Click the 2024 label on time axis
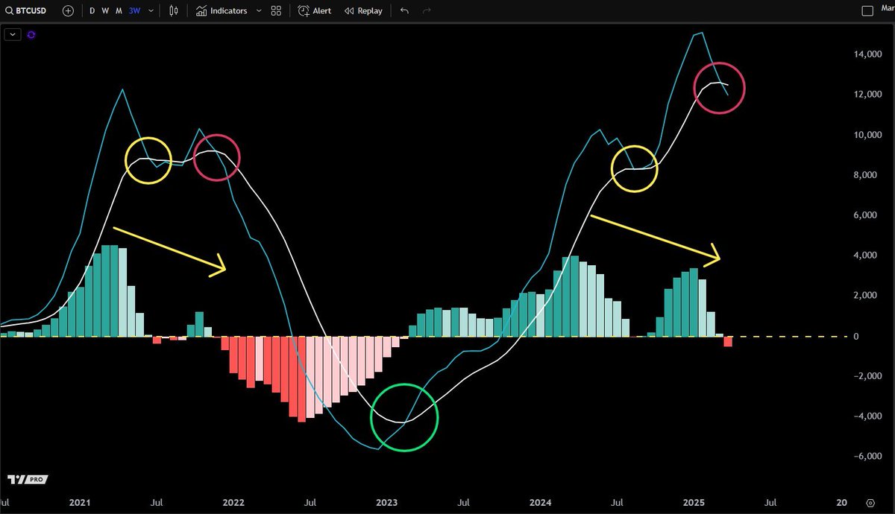 (x=541, y=503)
